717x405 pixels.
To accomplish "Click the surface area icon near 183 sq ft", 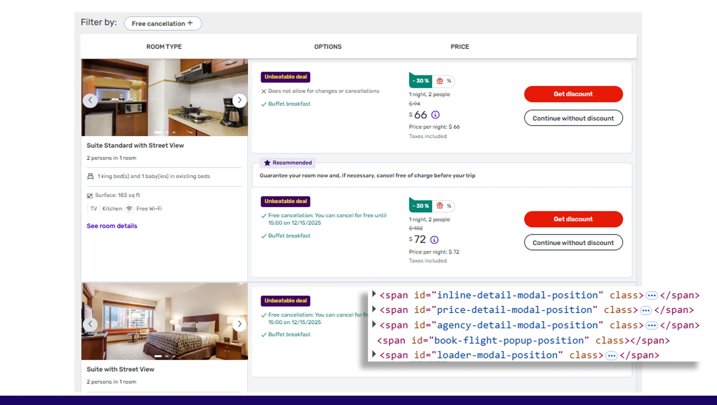I will [90, 195].
